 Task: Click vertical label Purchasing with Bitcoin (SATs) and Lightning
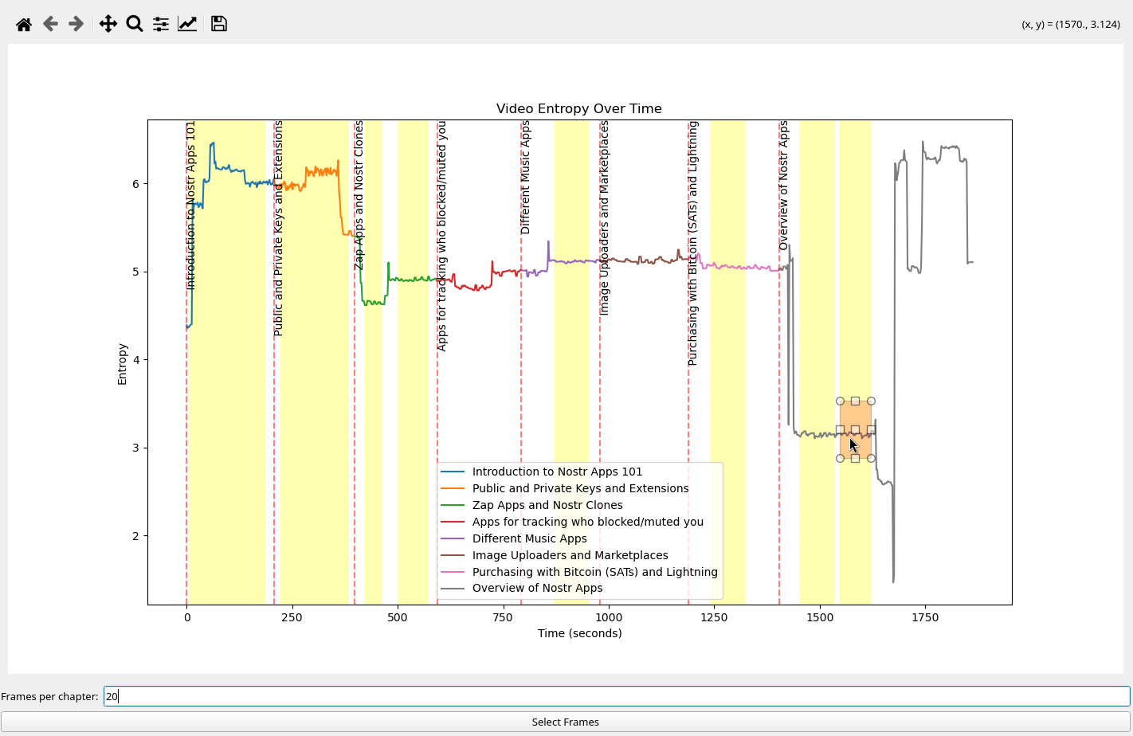coord(692,244)
